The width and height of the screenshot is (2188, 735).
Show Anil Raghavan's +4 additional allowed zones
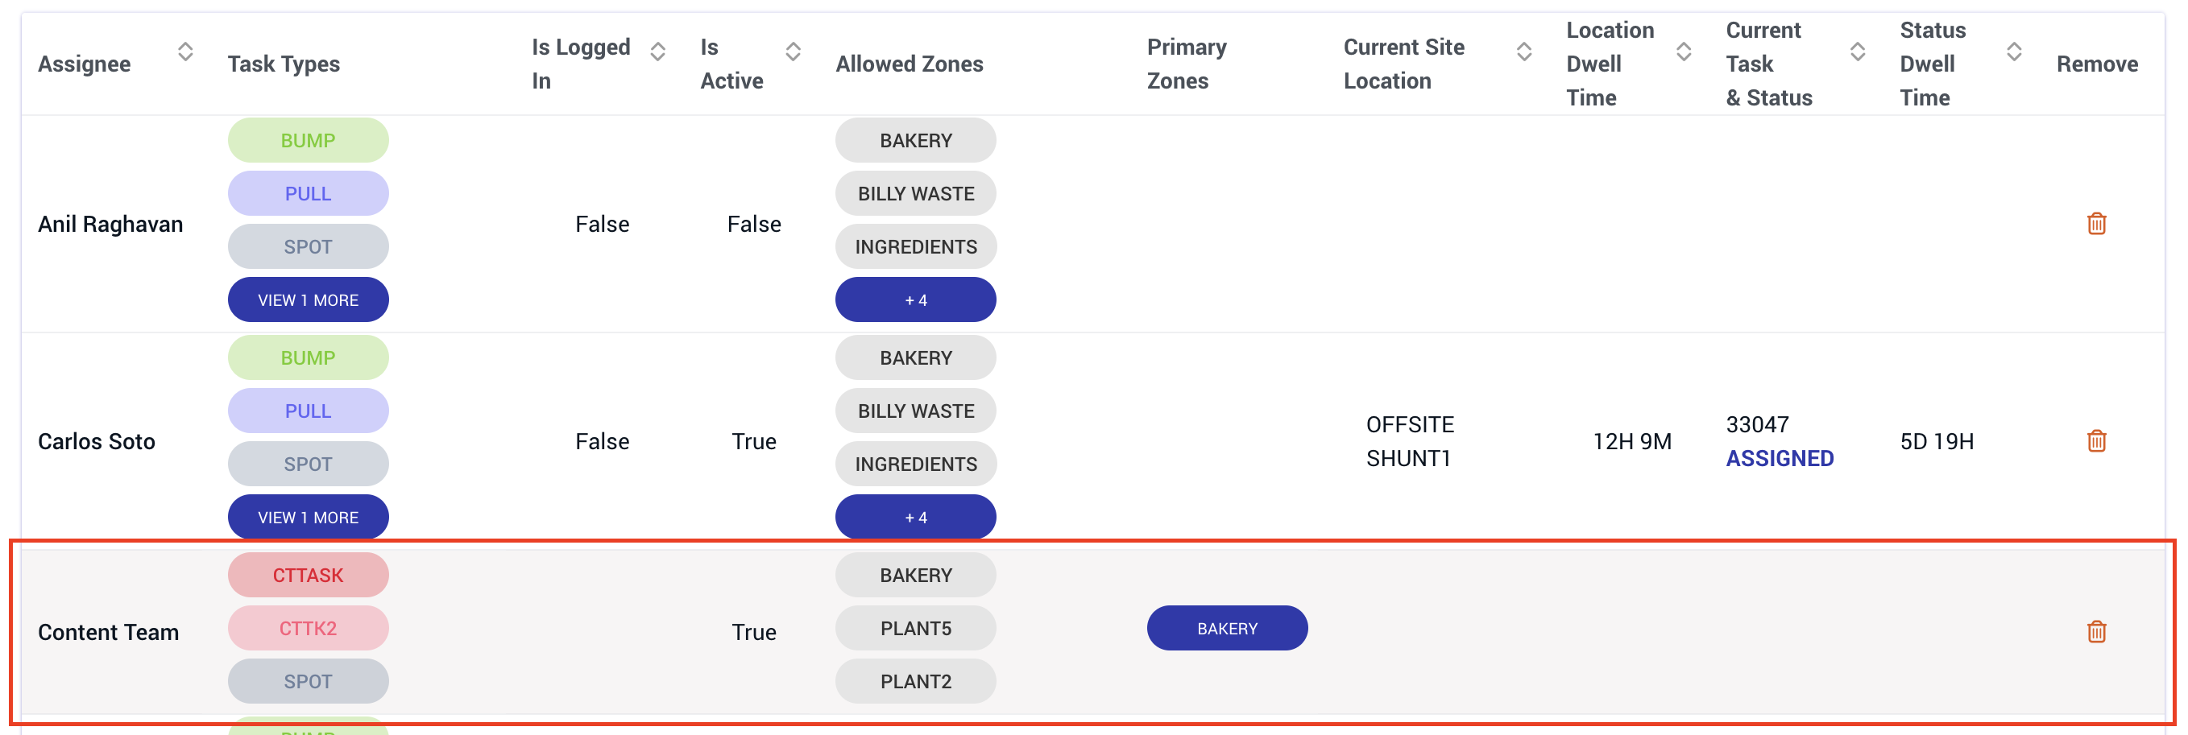916,299
